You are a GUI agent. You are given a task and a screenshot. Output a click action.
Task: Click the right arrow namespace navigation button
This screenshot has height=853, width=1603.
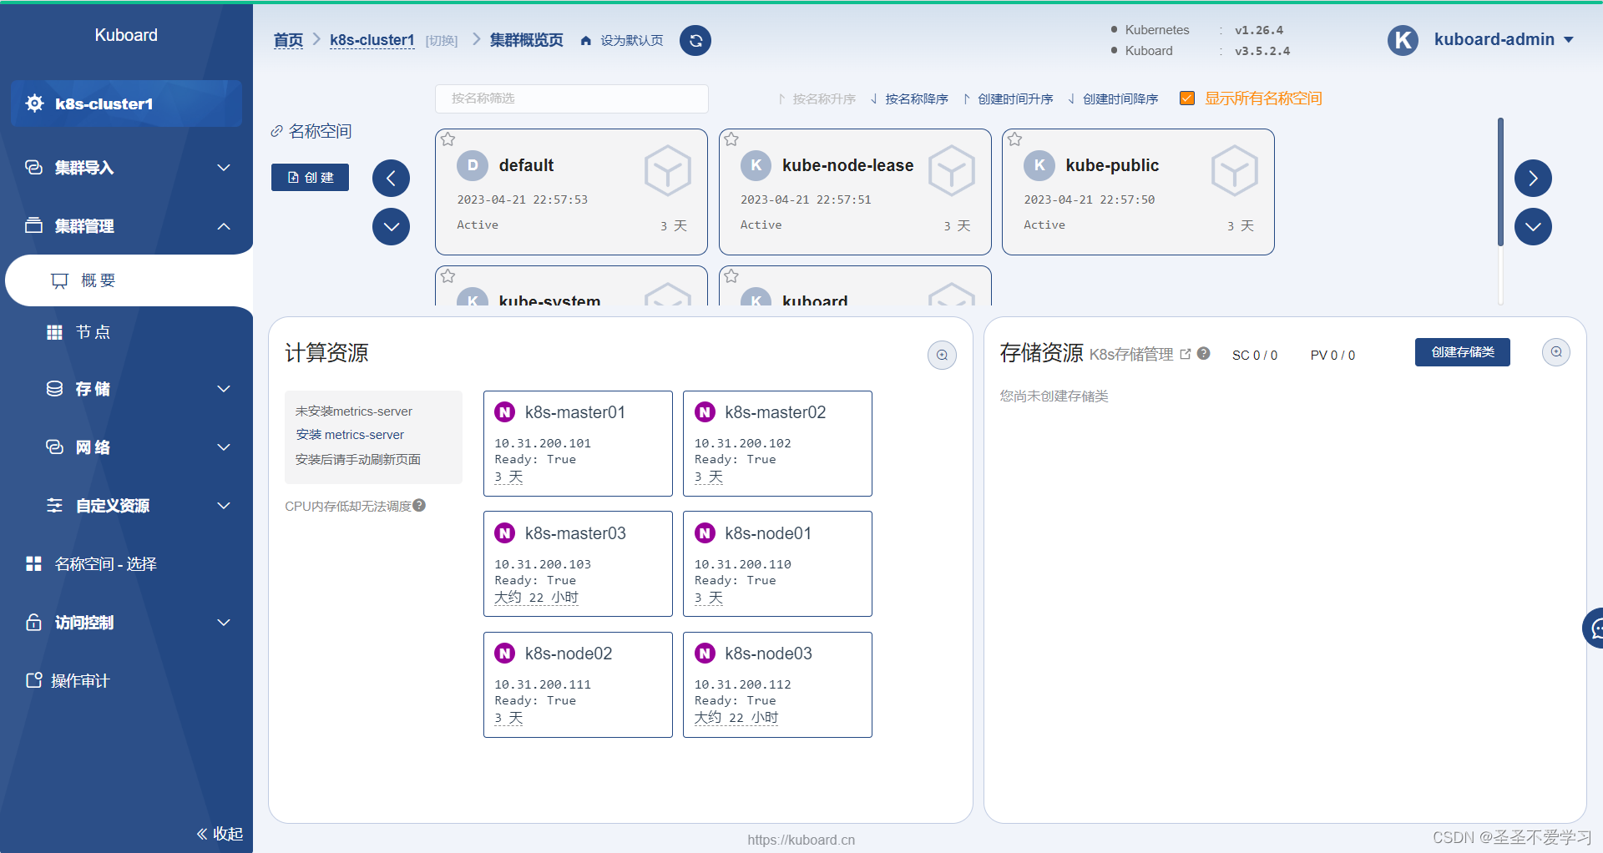1533,178
